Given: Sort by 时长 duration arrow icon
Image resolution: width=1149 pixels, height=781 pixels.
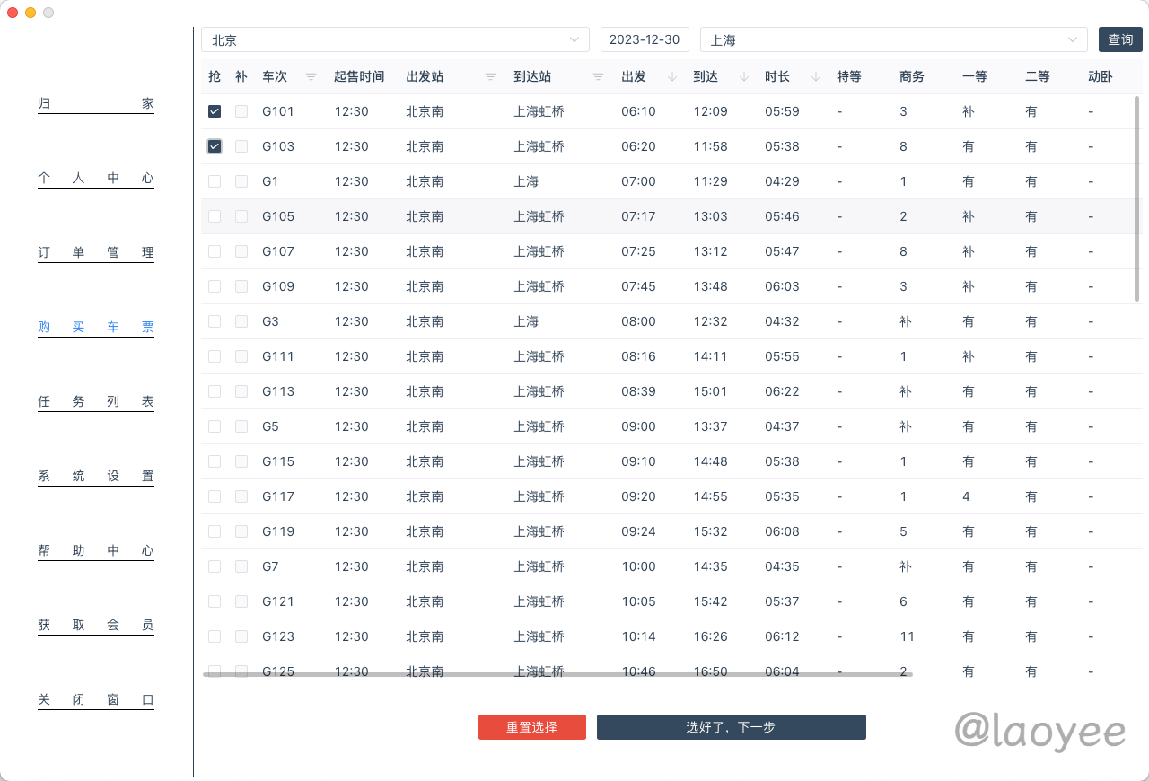Looking at the screenshot, I should (x=816, y=77).
